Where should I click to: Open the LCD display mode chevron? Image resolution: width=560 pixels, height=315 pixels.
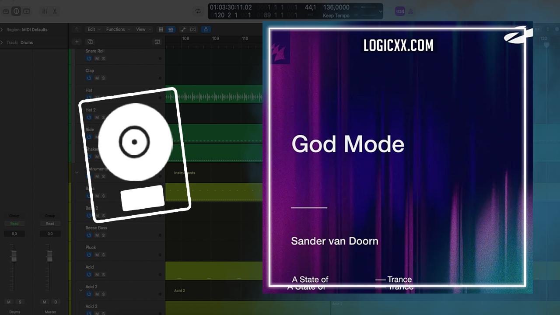point(380,11)
